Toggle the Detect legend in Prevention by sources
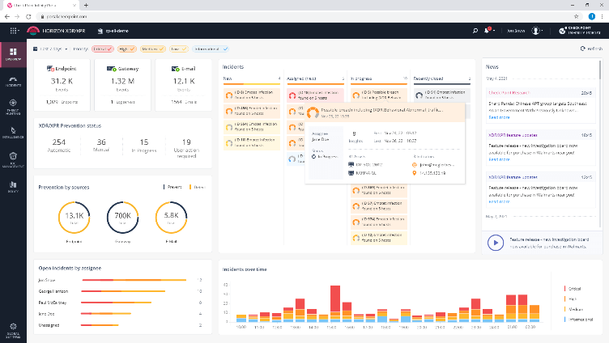 pyautogui.click(x=198, y=187)
